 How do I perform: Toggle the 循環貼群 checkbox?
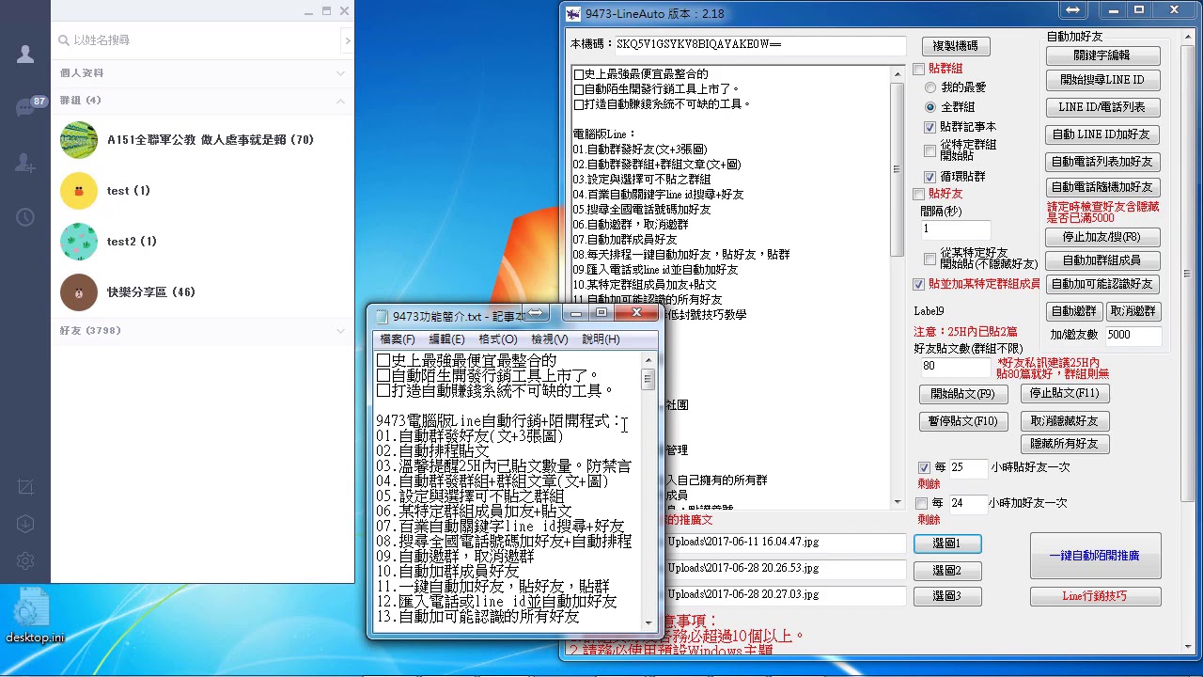[930, 177]
